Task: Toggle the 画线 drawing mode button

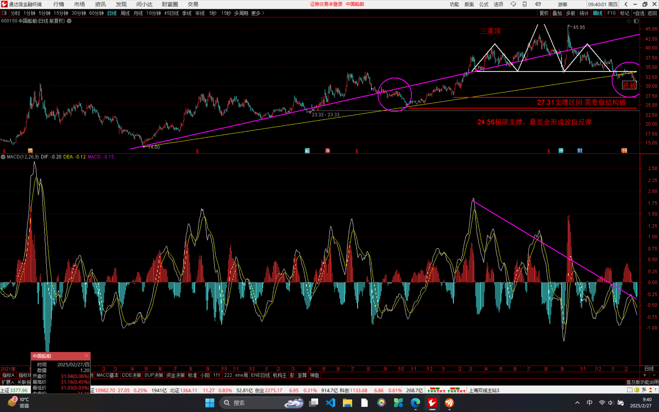Action: 597,13
